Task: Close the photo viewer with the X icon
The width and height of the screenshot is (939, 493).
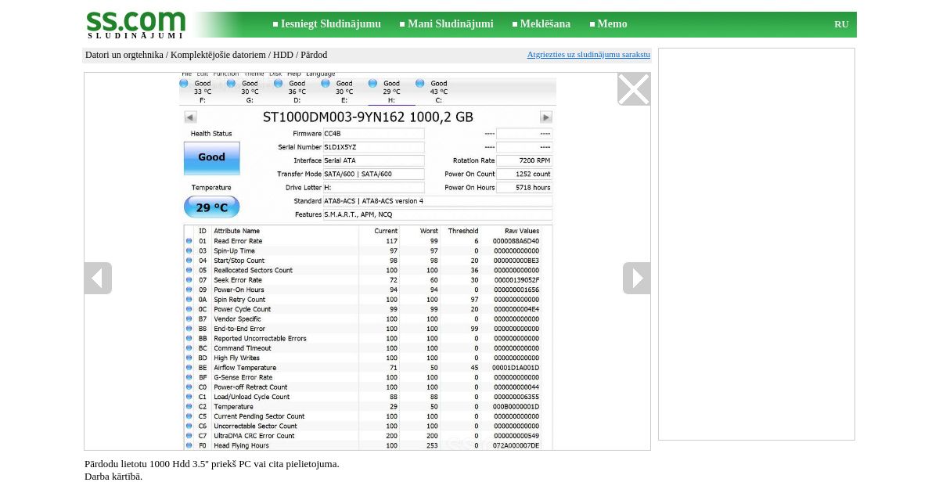Action: (634, 89)
